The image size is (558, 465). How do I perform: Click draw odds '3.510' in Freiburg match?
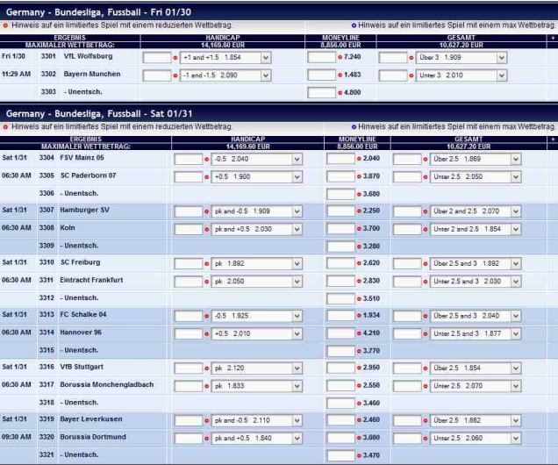[371, 299]
